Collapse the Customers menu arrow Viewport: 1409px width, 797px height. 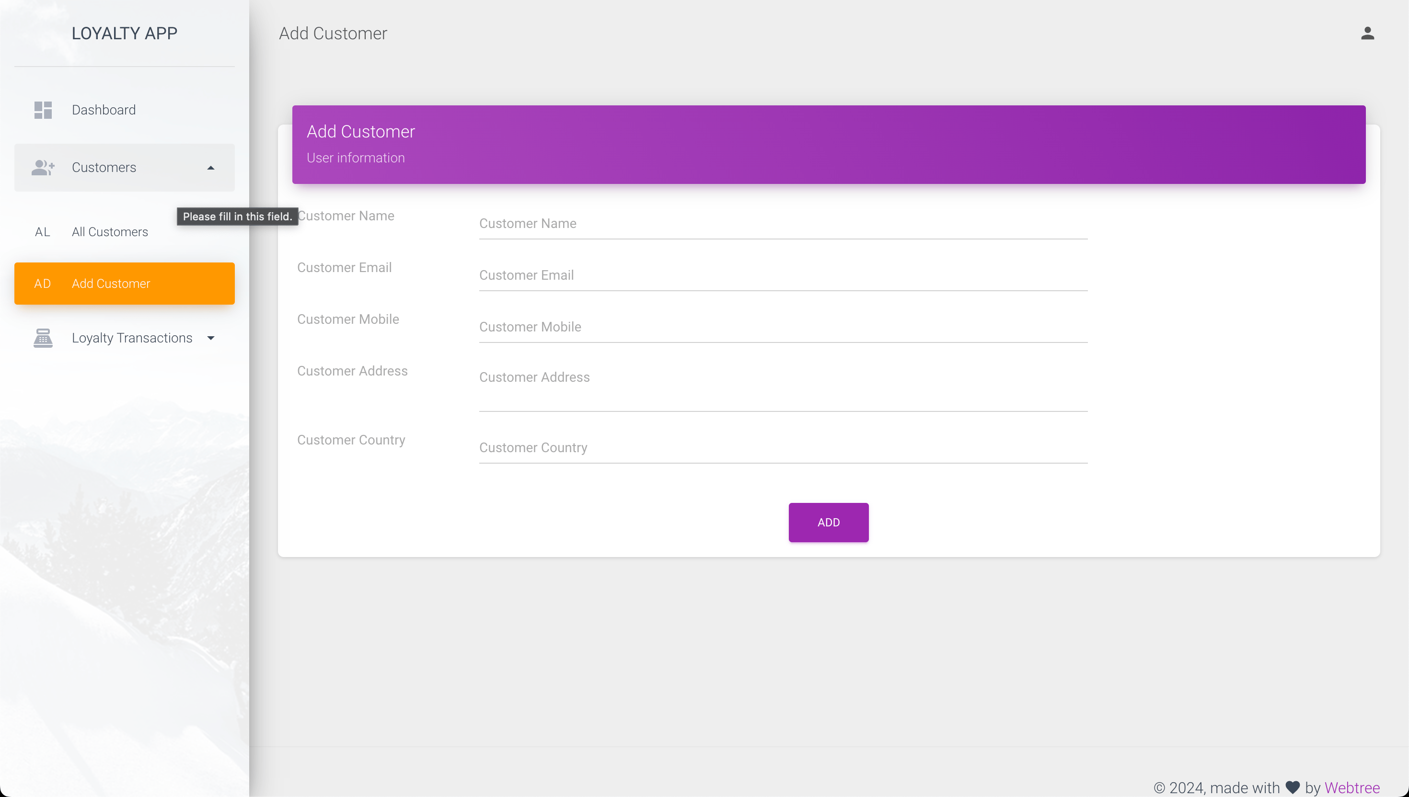coord(211,168)
